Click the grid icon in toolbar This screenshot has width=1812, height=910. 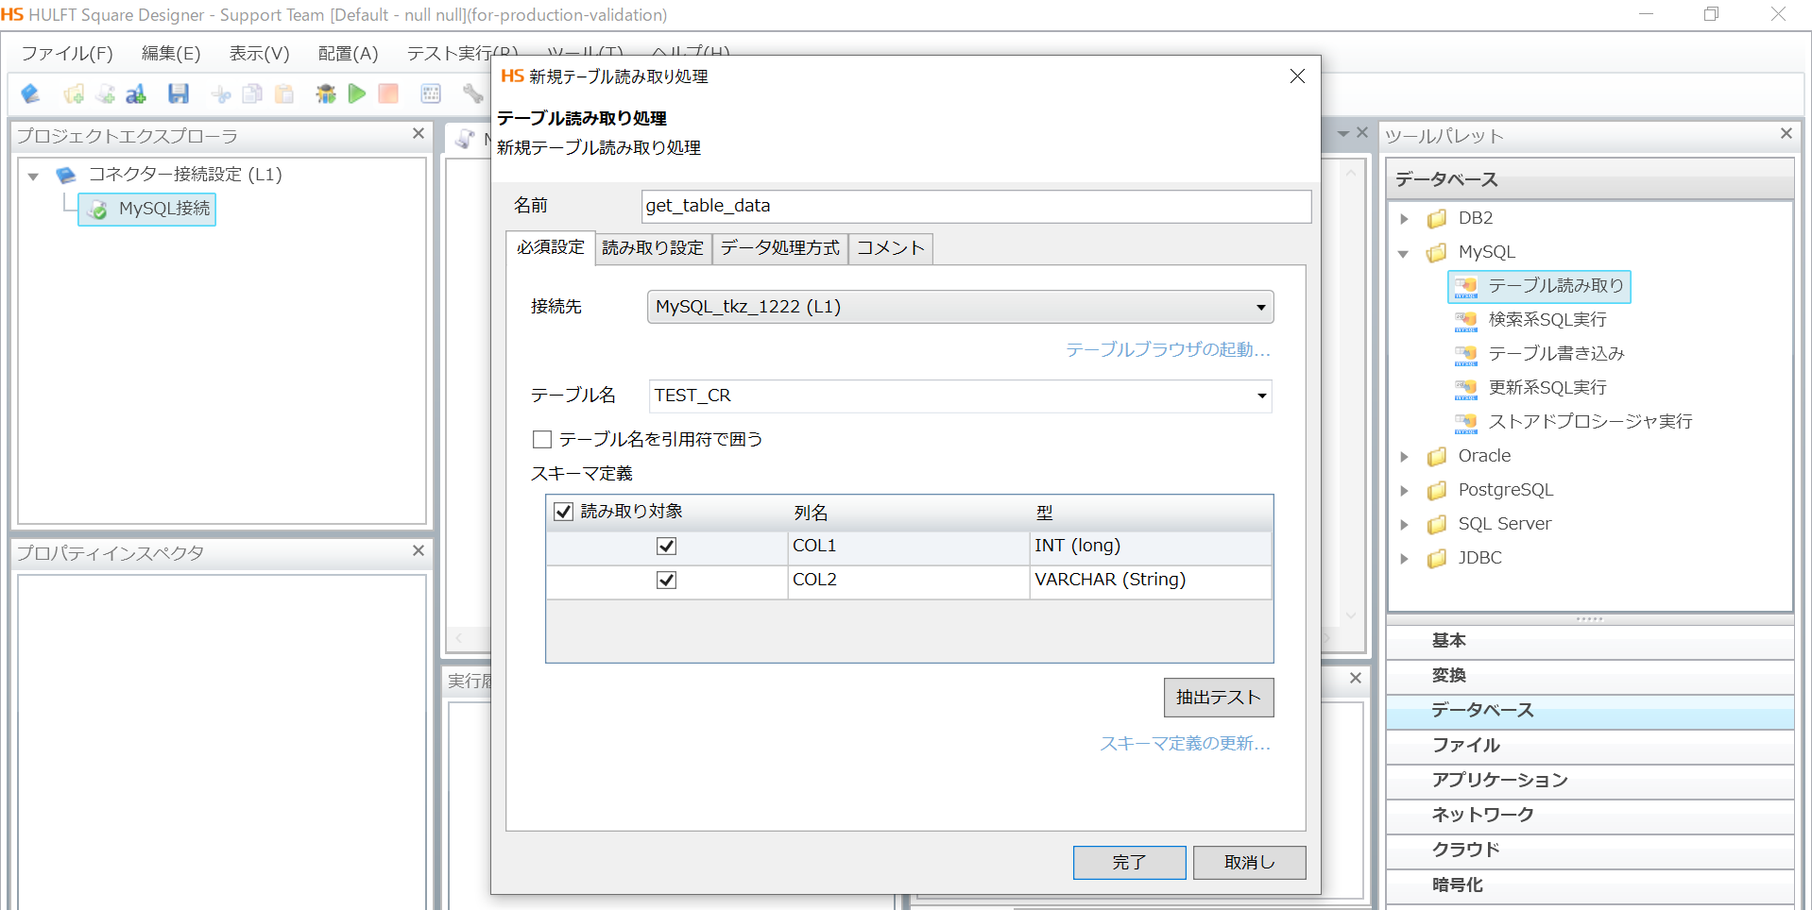pos(431,93)
